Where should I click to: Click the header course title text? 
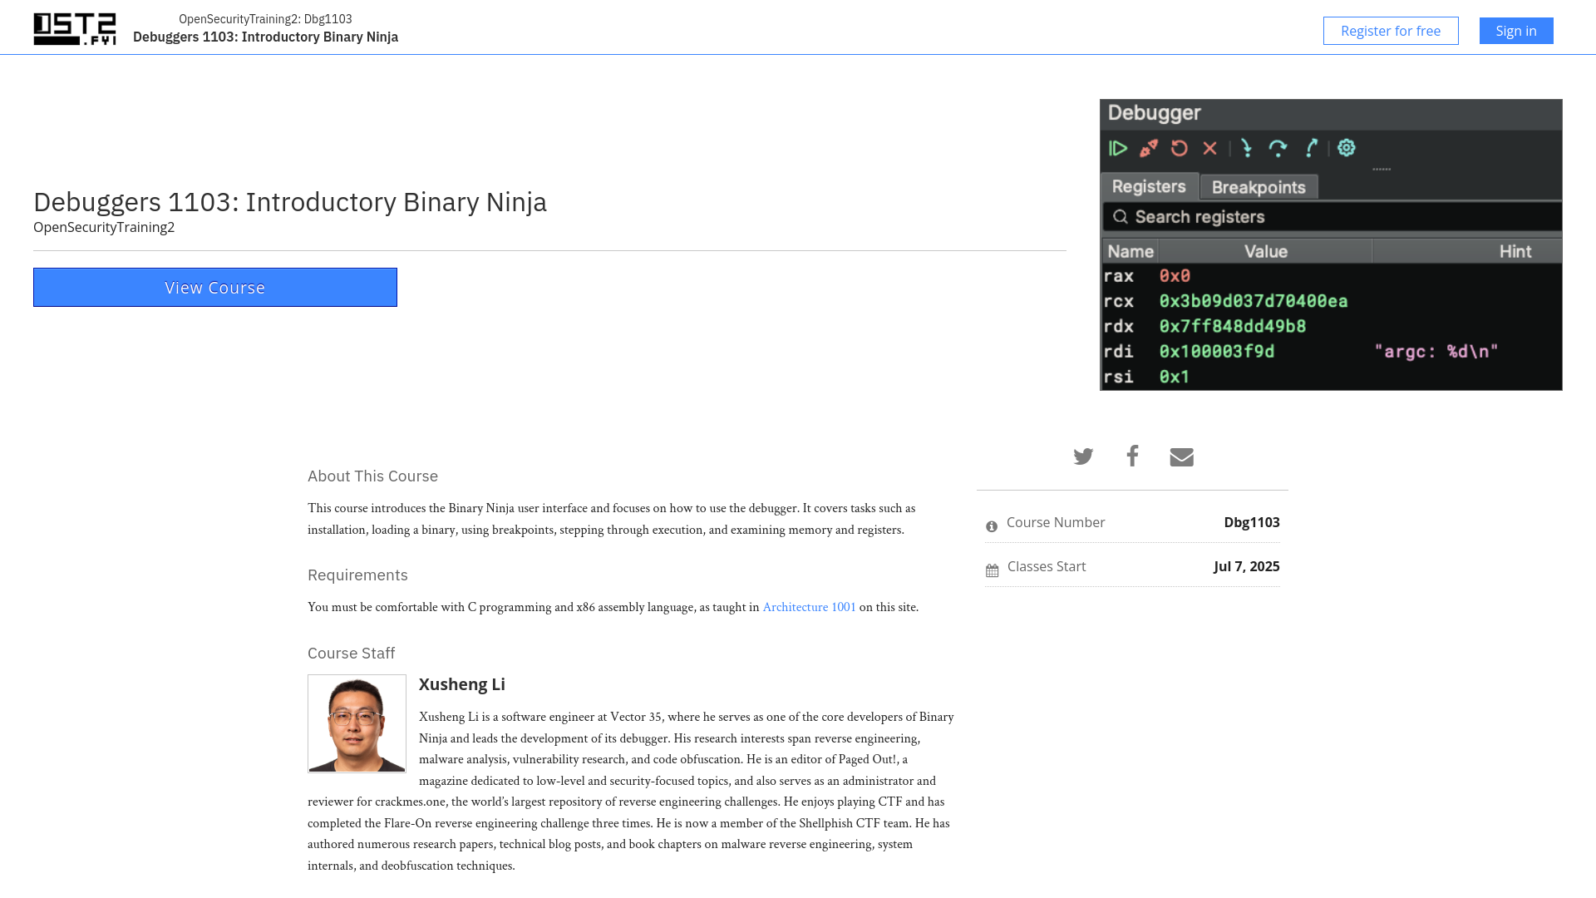tap(265, 37)
